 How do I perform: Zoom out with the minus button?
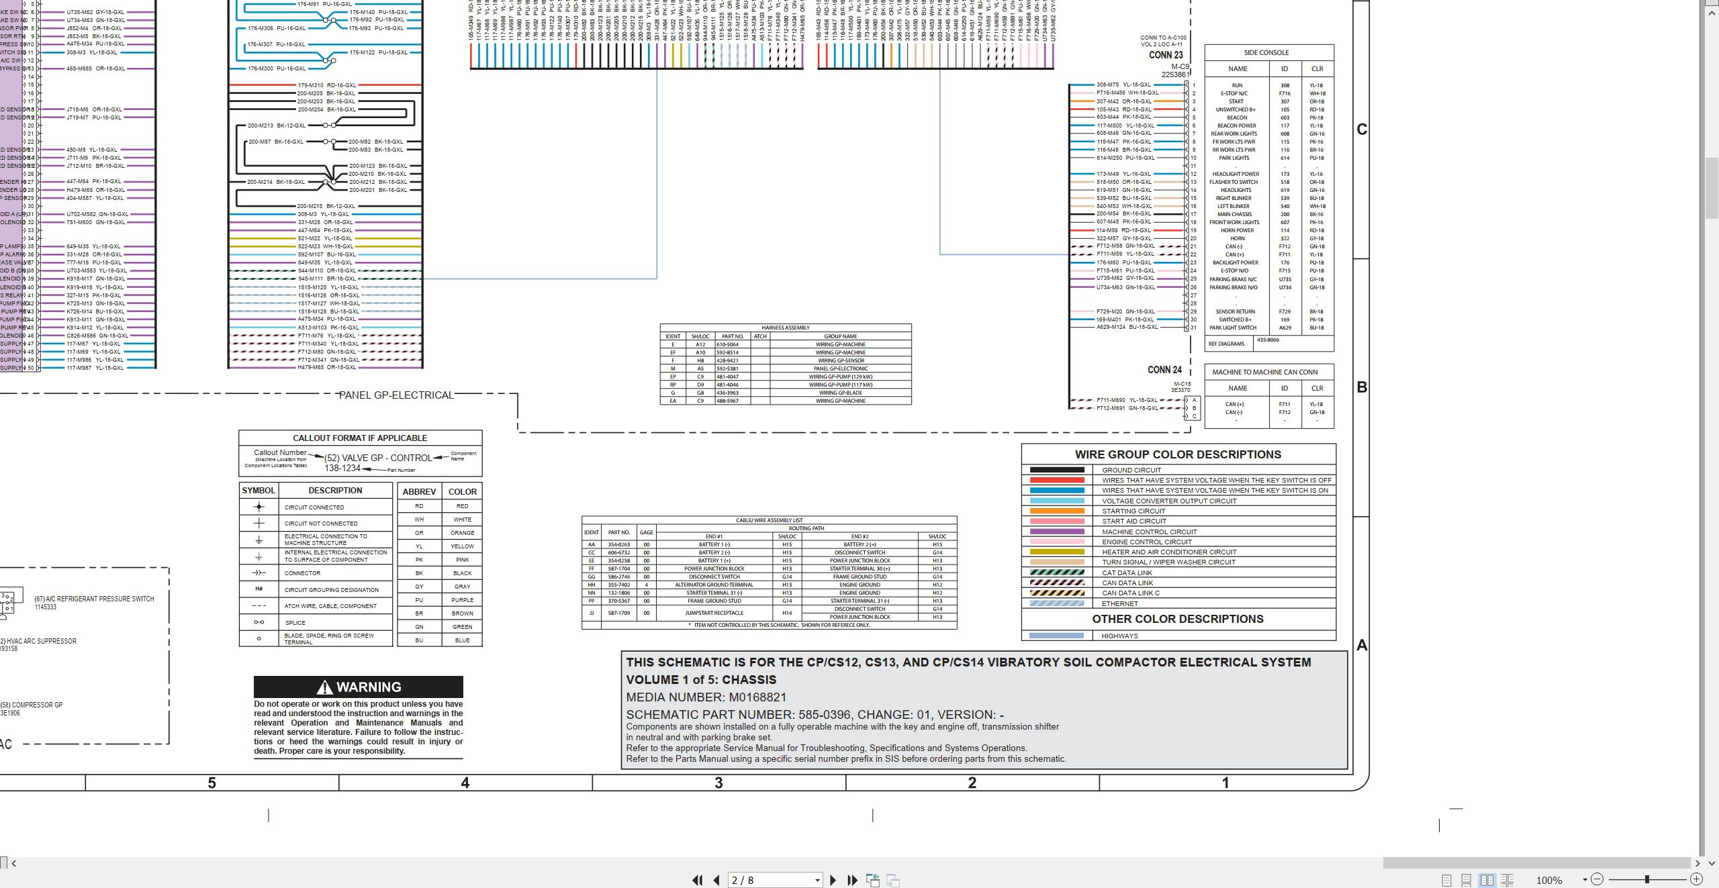click(1597, 879)
